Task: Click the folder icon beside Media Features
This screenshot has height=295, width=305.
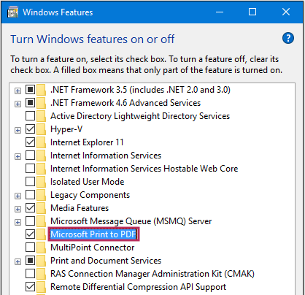Action: click(x=41, y=208)
